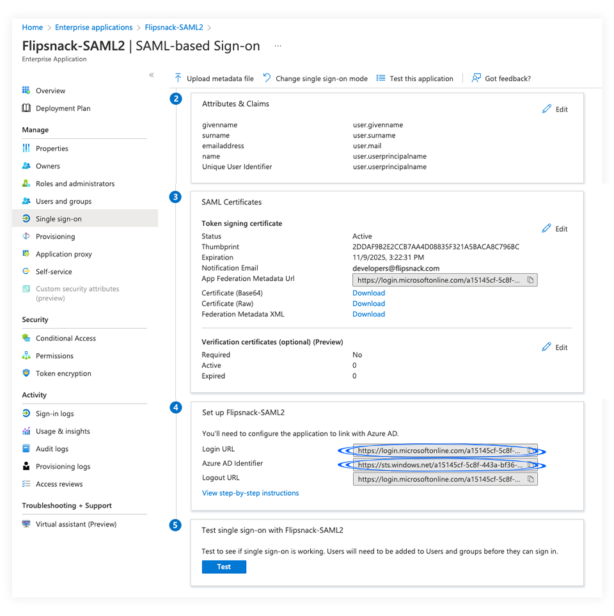Open the more options ellipsis by title
This screenshot has width=614, height=616.
tap(278, 46)
